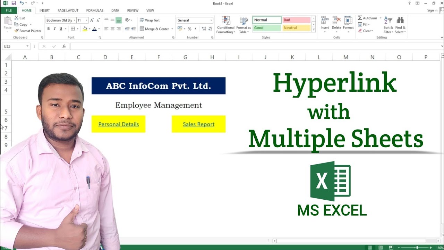Open Conditional Formatting menu
This screenshot has width=444, height=250.
point(226,25)
